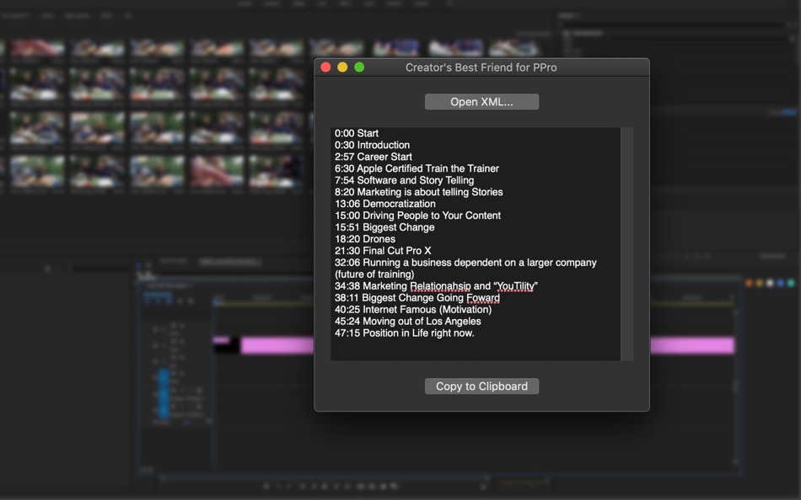The height and width of the screenshot is (500, 801).
Task: Select the '18:20 Drones' line
Action: pyautogui.click(x=365, y=239)
